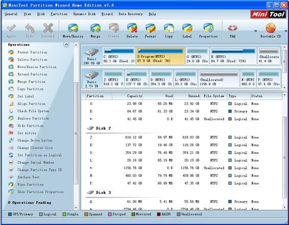
Task: Click the Label toolbar icon
Action: point(187,31)
